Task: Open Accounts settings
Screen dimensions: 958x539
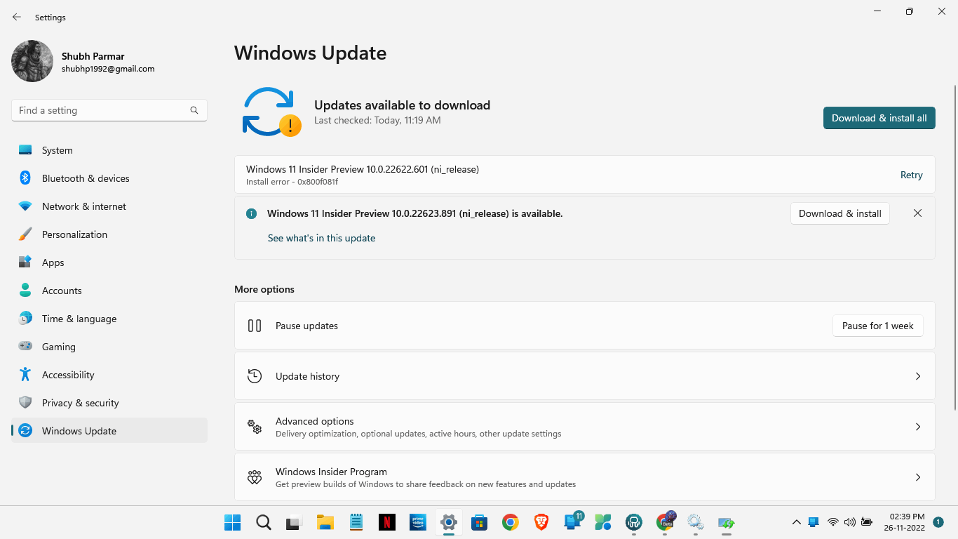Action: [109, 291]
